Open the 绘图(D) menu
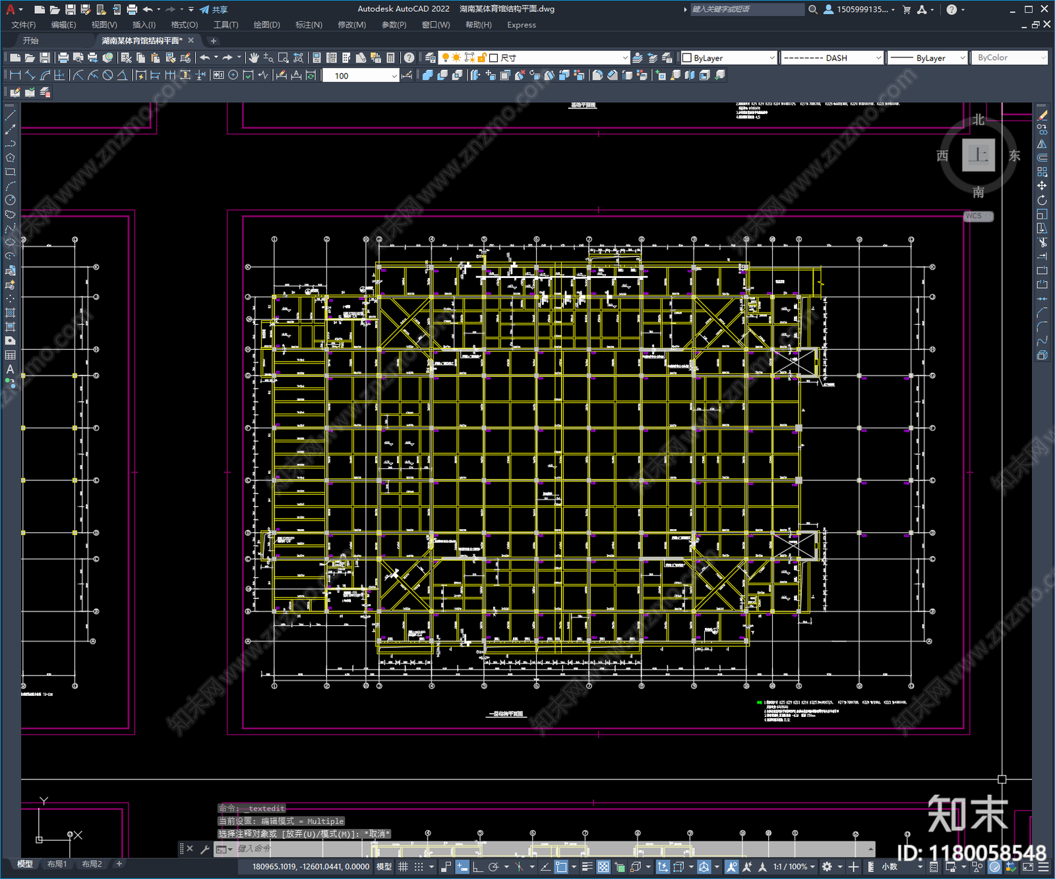The width and height of the screenshot is (1055, 879). click(x=266, y=24)
